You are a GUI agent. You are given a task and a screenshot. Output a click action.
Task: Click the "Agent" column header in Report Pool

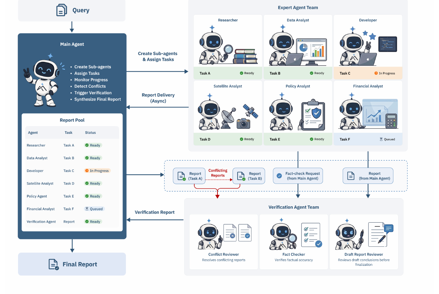coord(33,133)
